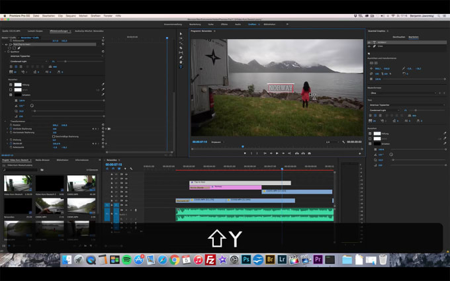This screenshot has width=450, height=281.
Task: Click the Extract button in Program monitor
Action: click(303, 153)
